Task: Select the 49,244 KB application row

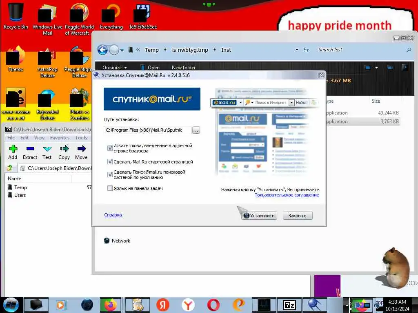Action: click(x=362, y=113)
